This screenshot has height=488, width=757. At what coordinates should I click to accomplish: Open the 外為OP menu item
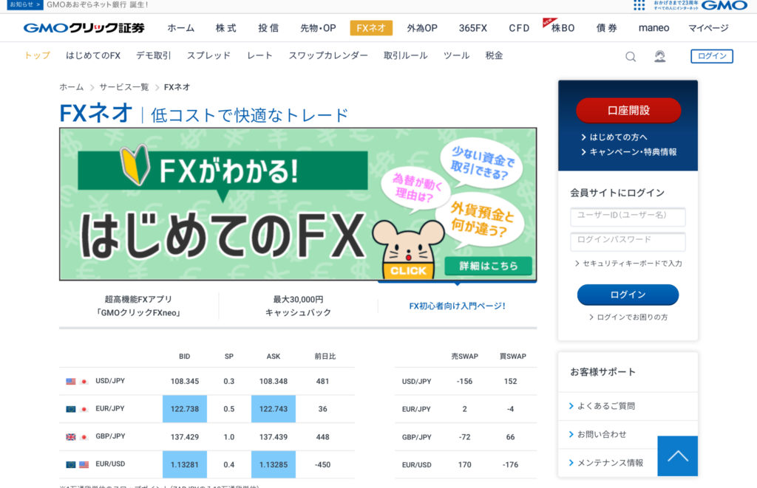(x=422, y=28)
